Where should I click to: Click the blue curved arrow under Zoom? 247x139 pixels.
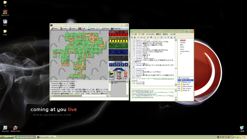pyautogui.click(x=118, y=69)
